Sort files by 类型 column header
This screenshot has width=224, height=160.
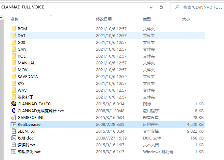147,19
